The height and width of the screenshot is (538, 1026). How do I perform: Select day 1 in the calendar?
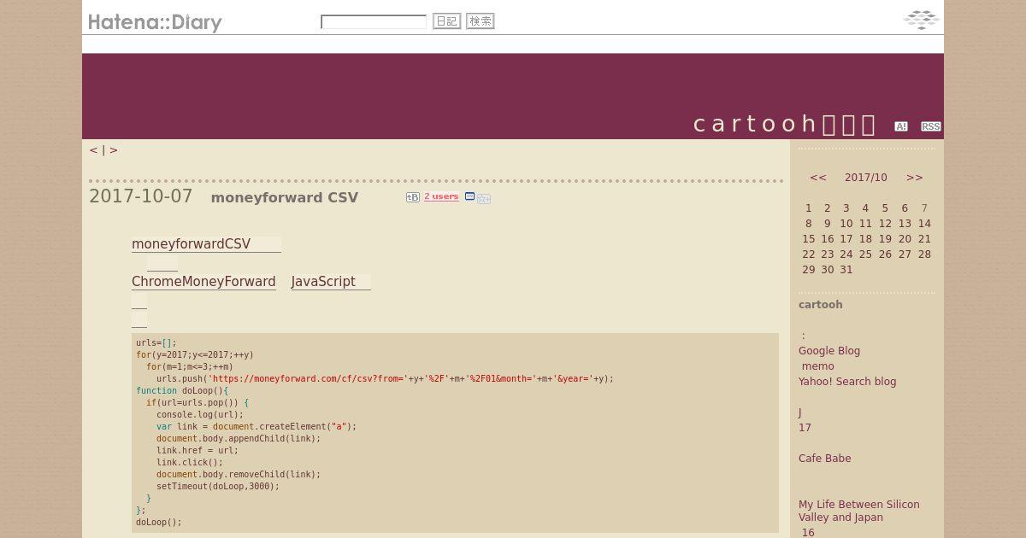click(809, 208)
